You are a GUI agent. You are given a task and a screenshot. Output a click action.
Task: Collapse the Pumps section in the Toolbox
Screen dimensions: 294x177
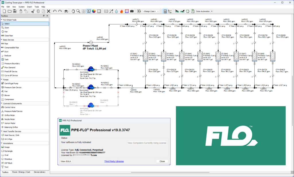(7, 79)
